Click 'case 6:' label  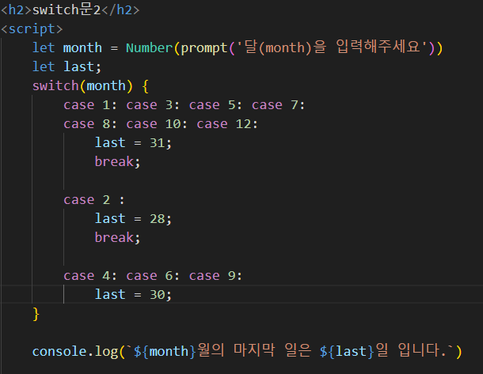[153, 276]
